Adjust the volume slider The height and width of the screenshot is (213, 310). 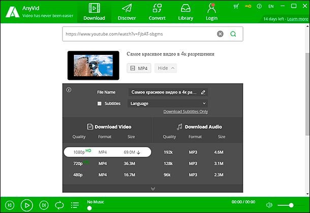point(291,205)
